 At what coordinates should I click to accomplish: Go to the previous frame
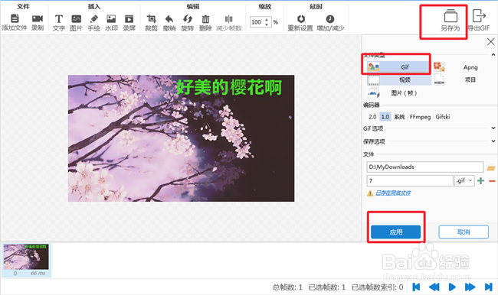[x=434, y=287]
